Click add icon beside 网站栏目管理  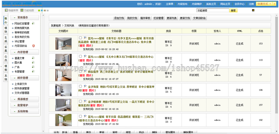[x=33, y=23]
